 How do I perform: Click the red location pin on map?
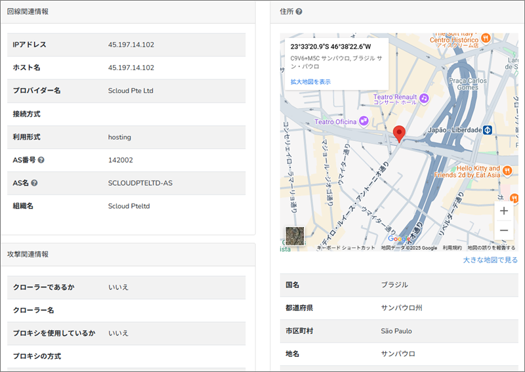point(399,134)
